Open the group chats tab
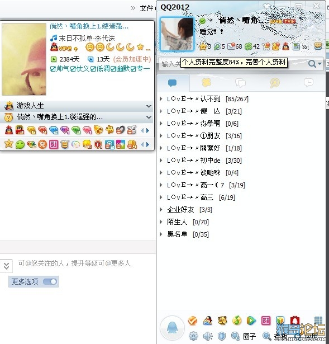This screenshot has width=329, height=344. point(241,83)
